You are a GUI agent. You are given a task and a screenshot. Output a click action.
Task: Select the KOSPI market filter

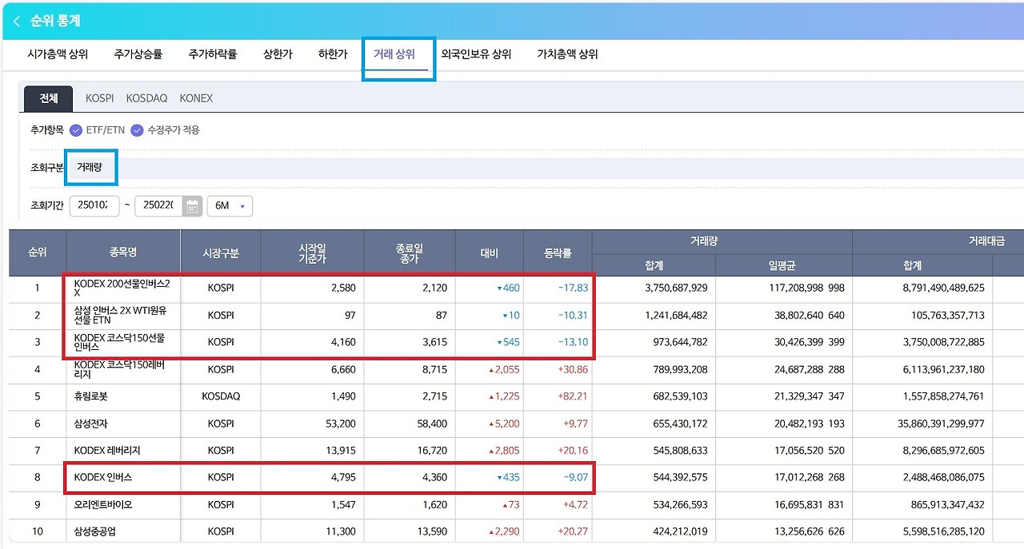[100, 98]
